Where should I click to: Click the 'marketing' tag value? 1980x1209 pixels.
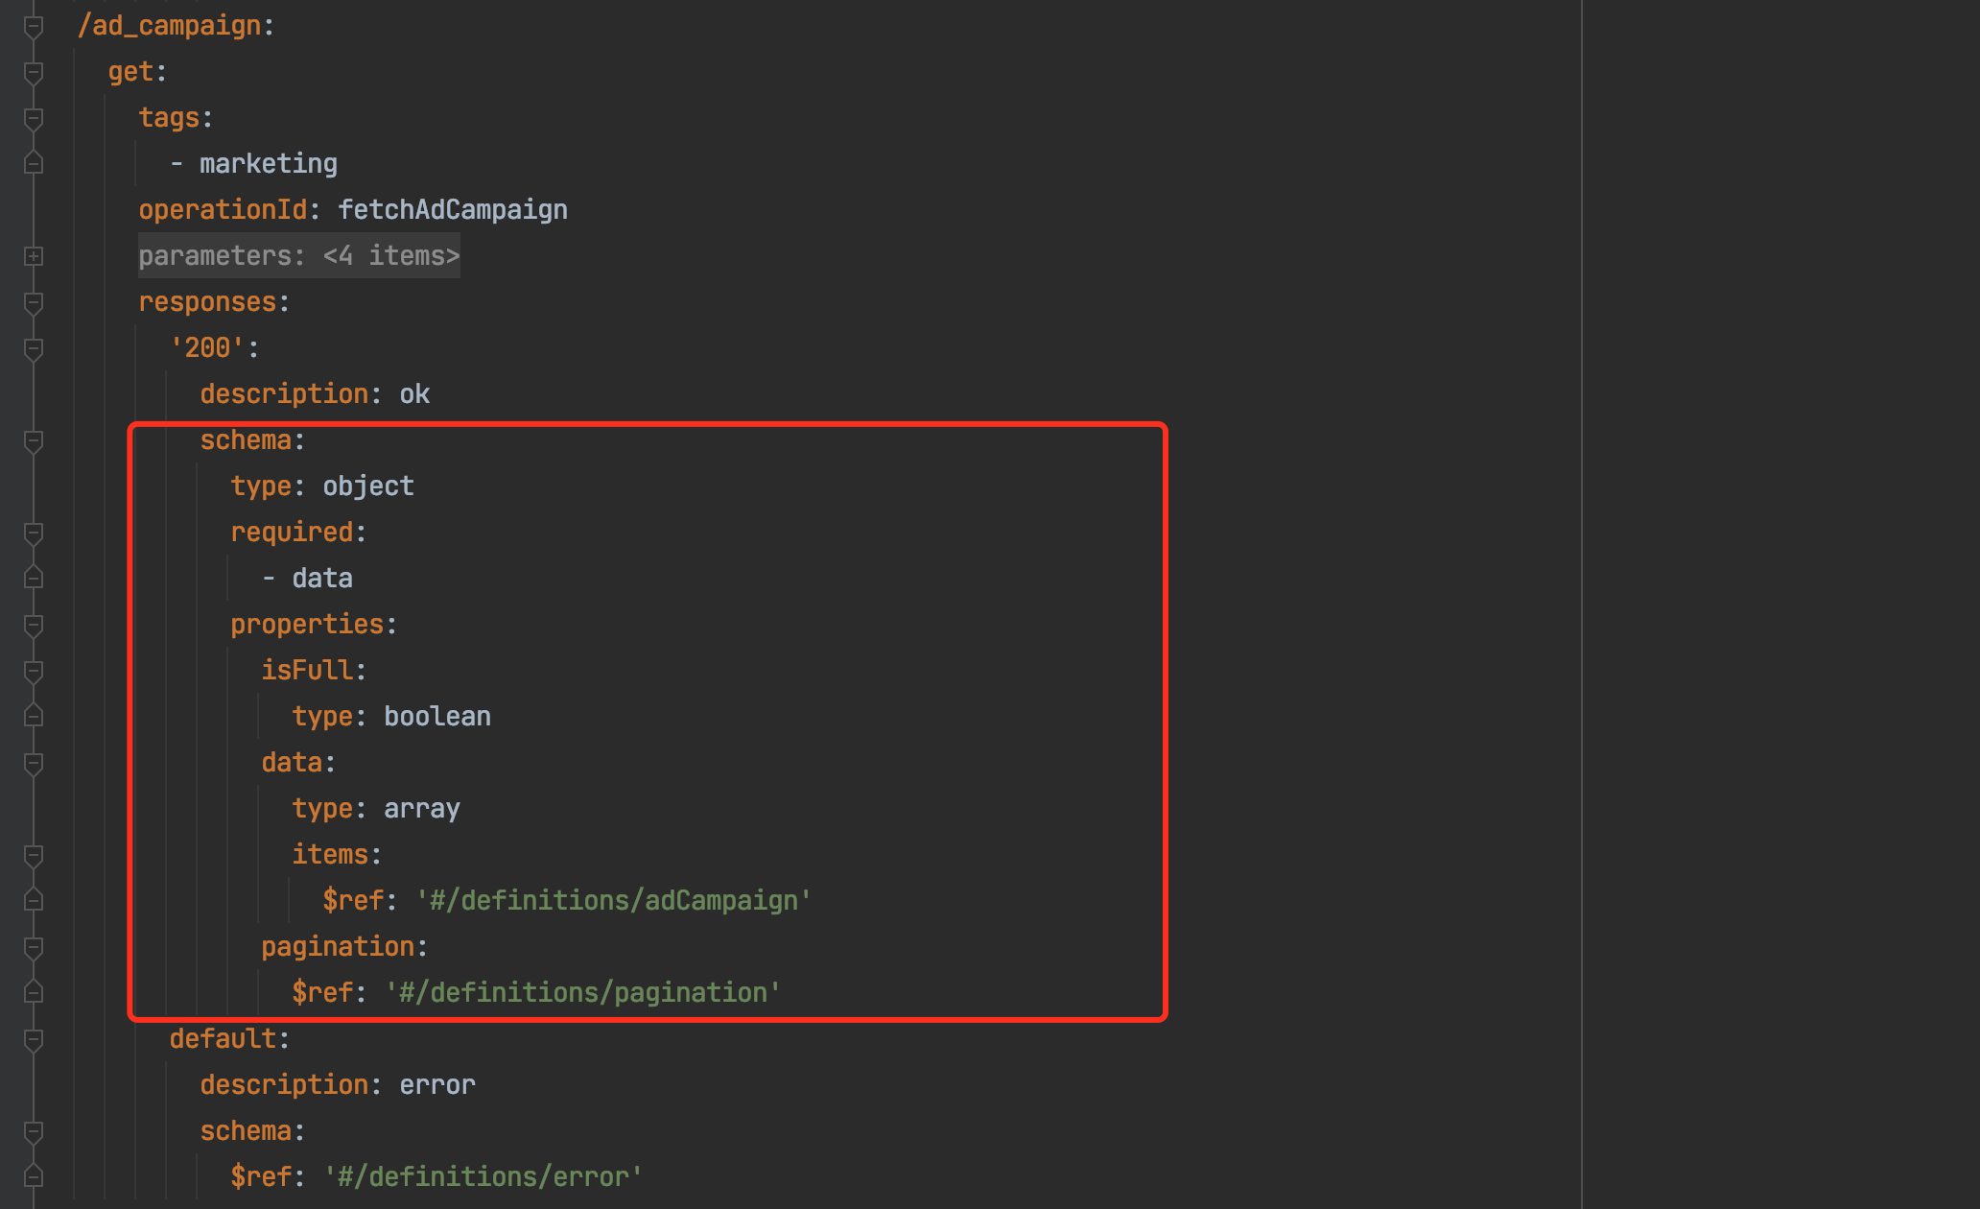269,164
